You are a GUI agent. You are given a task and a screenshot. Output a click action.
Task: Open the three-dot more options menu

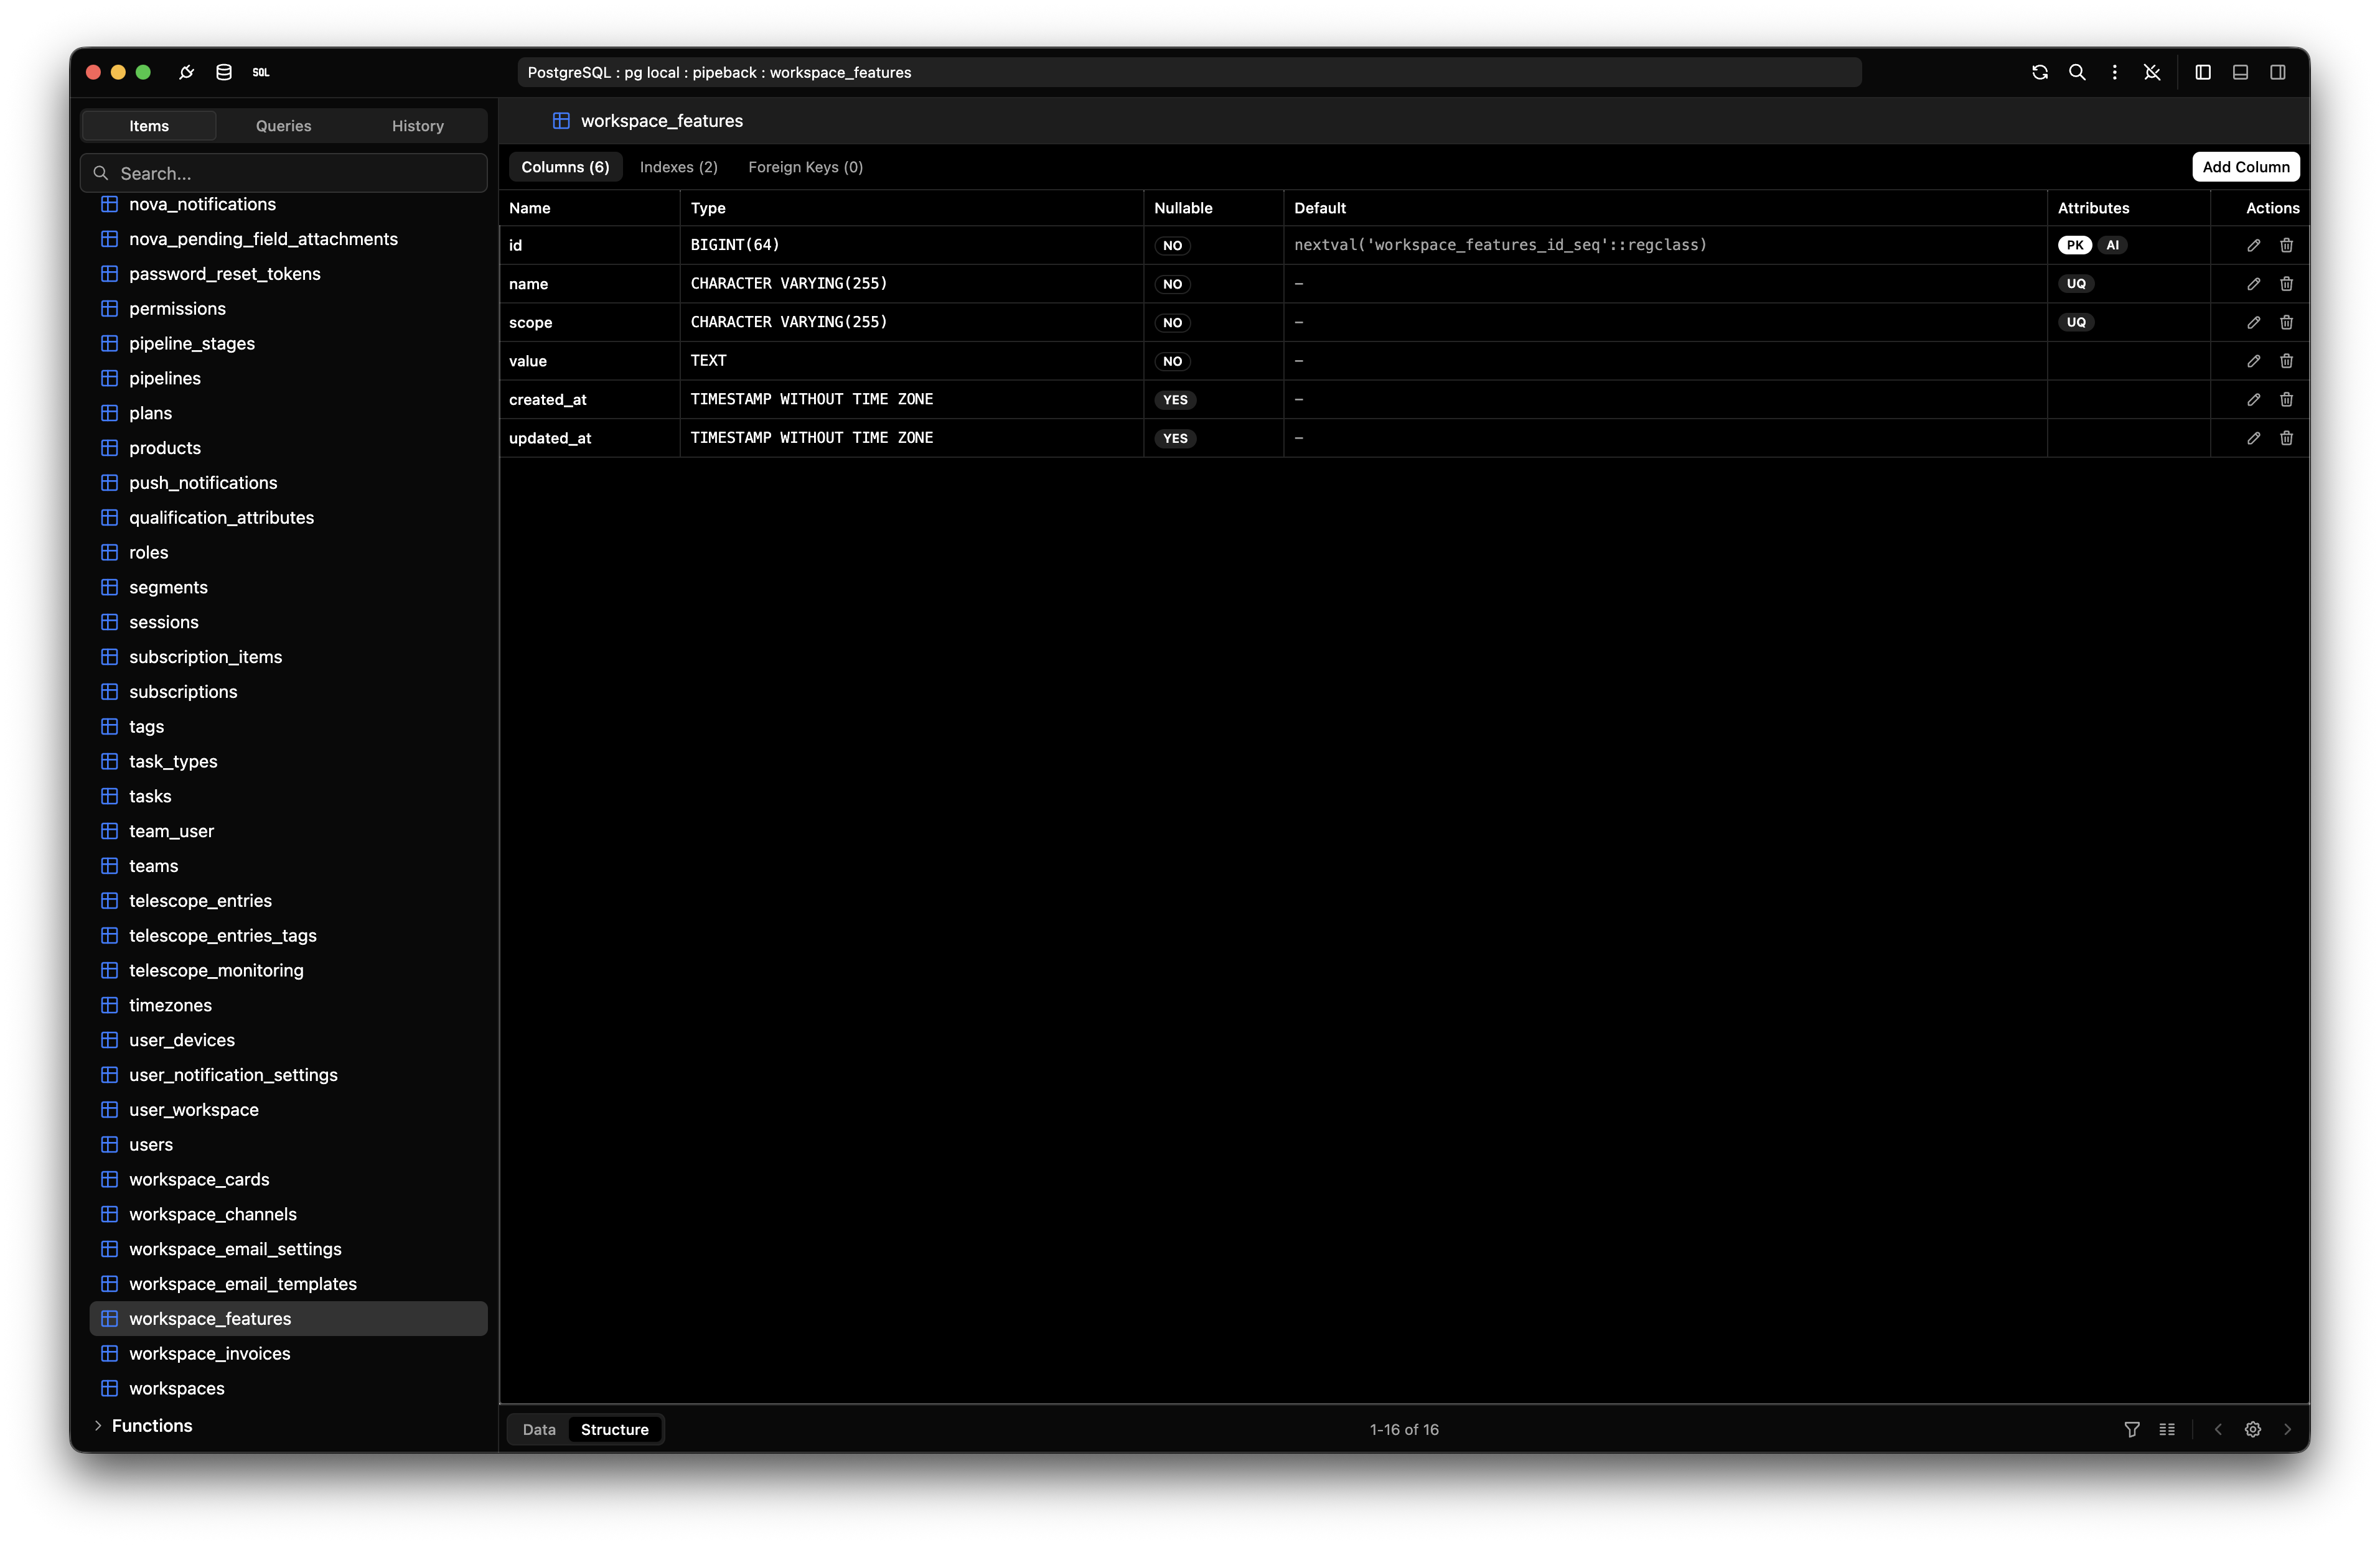pyautogui.click(x=2114, y=72)
